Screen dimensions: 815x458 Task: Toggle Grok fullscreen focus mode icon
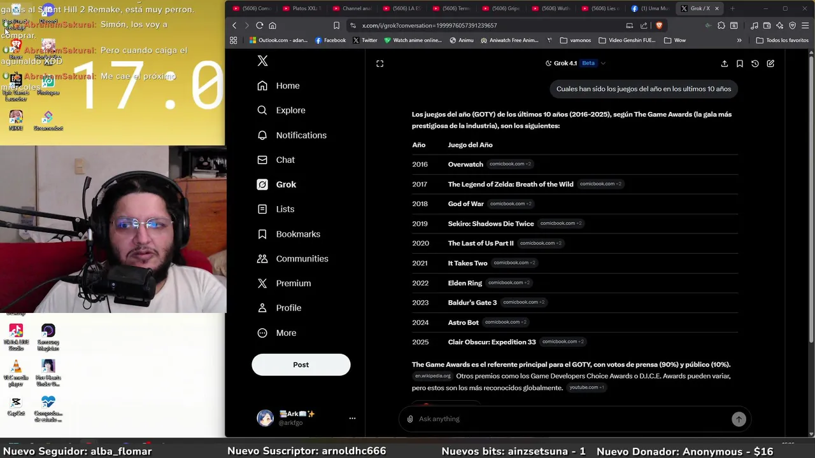point(380,64)
